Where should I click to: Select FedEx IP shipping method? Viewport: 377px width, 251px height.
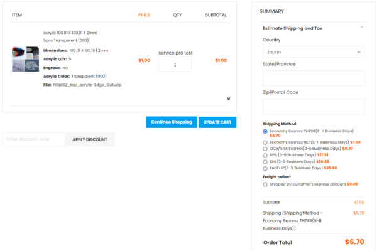tap(265, 168)
